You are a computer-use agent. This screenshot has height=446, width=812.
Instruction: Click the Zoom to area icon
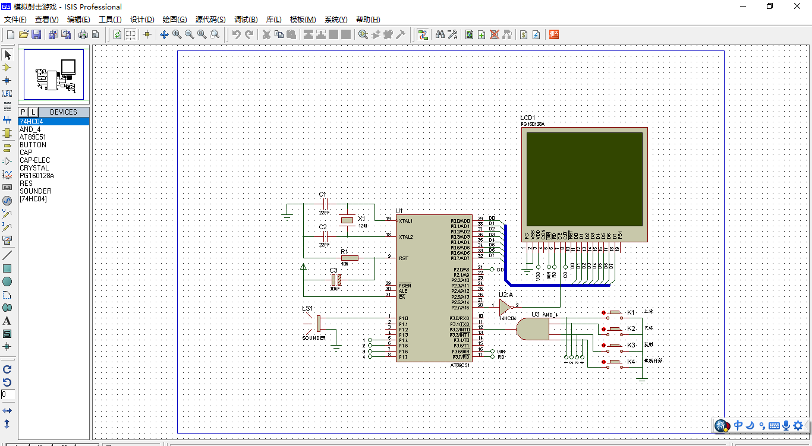(x=215, y=35)
